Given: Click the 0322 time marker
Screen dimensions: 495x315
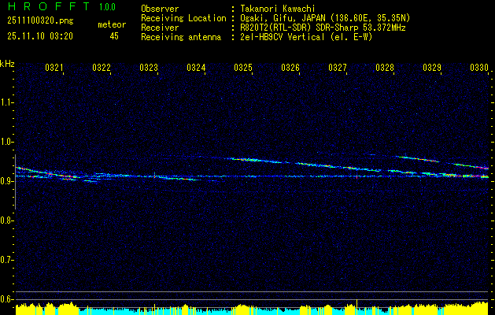Looking at the screenshot, I should coord(102,67).
